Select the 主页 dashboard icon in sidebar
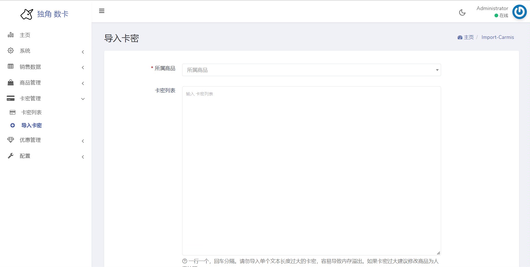This screenshot has height=267, width=530. 10,35
